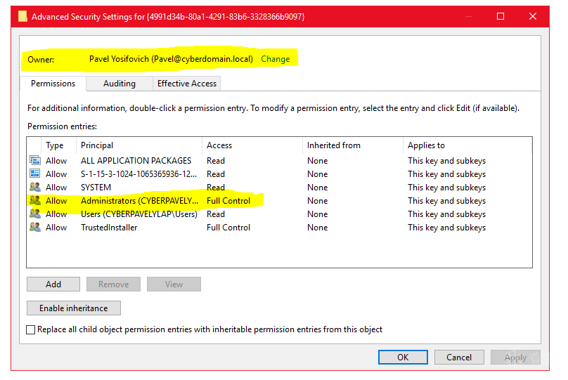Click the ALL APPLICATION PACKAGES entry icon
The image size is (568, 380).
[34, 161]
